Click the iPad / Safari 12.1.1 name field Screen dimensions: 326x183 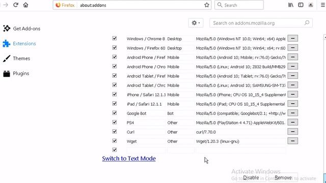(x=146, y=104)
